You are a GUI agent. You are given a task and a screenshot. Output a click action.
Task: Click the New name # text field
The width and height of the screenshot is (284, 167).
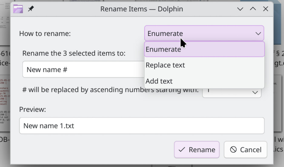point(83,69)
